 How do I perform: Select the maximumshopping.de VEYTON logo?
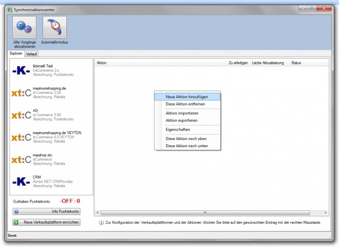[x=21, y=137]
